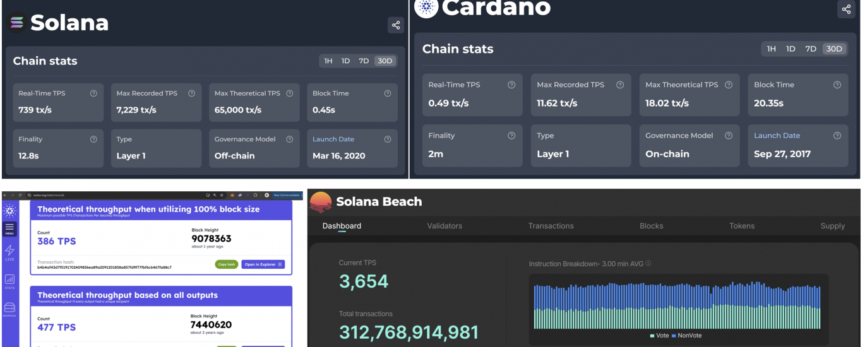This screenshot has width=865, height=347.
Task: Open help for Solana Max Theoretical TPS
Action: pyautogui.click(x=289, y=93)
